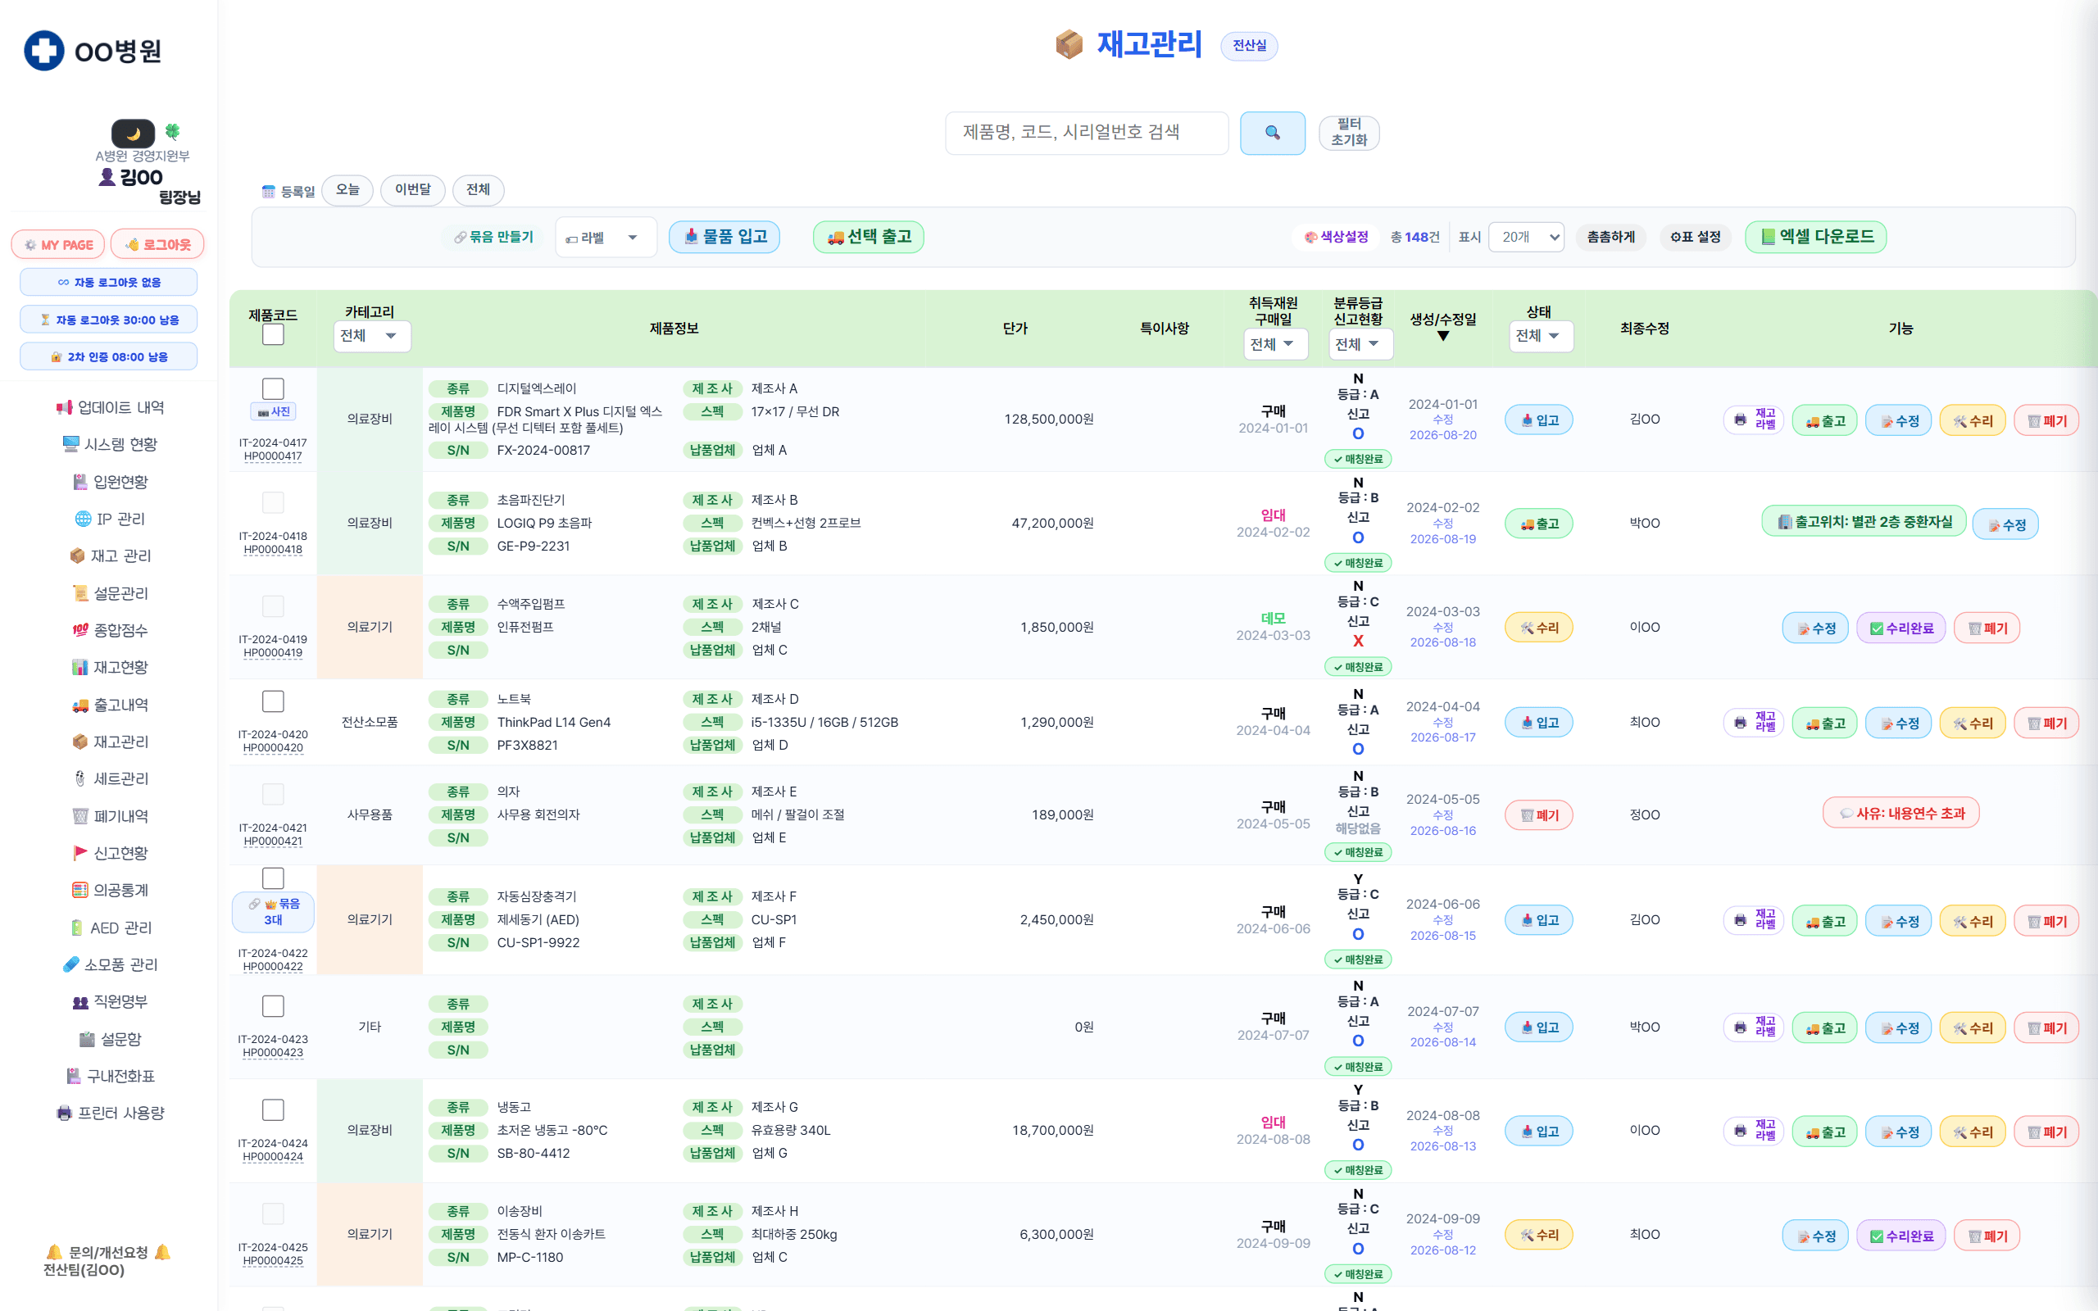This screenshot has height=1311, width=2098.
Task: Open the 카테고리 filter dropdown
Action: pos(371,337)
